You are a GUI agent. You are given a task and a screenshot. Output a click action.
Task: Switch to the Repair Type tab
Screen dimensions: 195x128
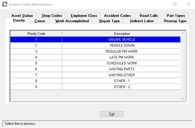(x=109, y=21)
